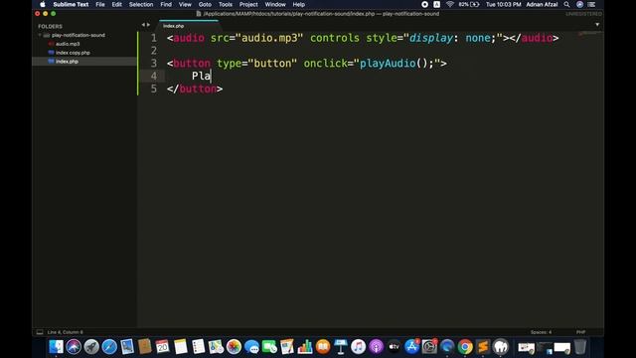Open the Selection menu
Screen dimensions: 636x358
141,4
